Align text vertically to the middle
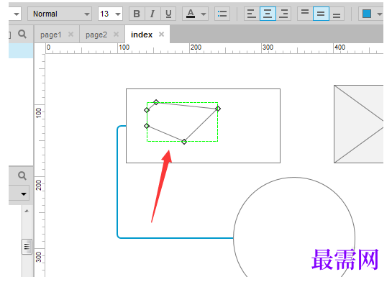The image size is (392, 282). (x=321, y=14)
